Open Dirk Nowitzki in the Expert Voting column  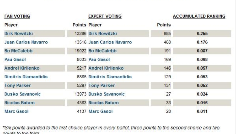point(102,34)
